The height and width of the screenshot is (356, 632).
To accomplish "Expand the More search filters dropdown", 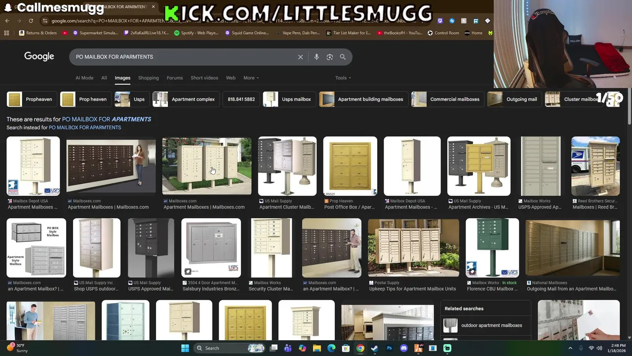I will (x=251, y=78).
